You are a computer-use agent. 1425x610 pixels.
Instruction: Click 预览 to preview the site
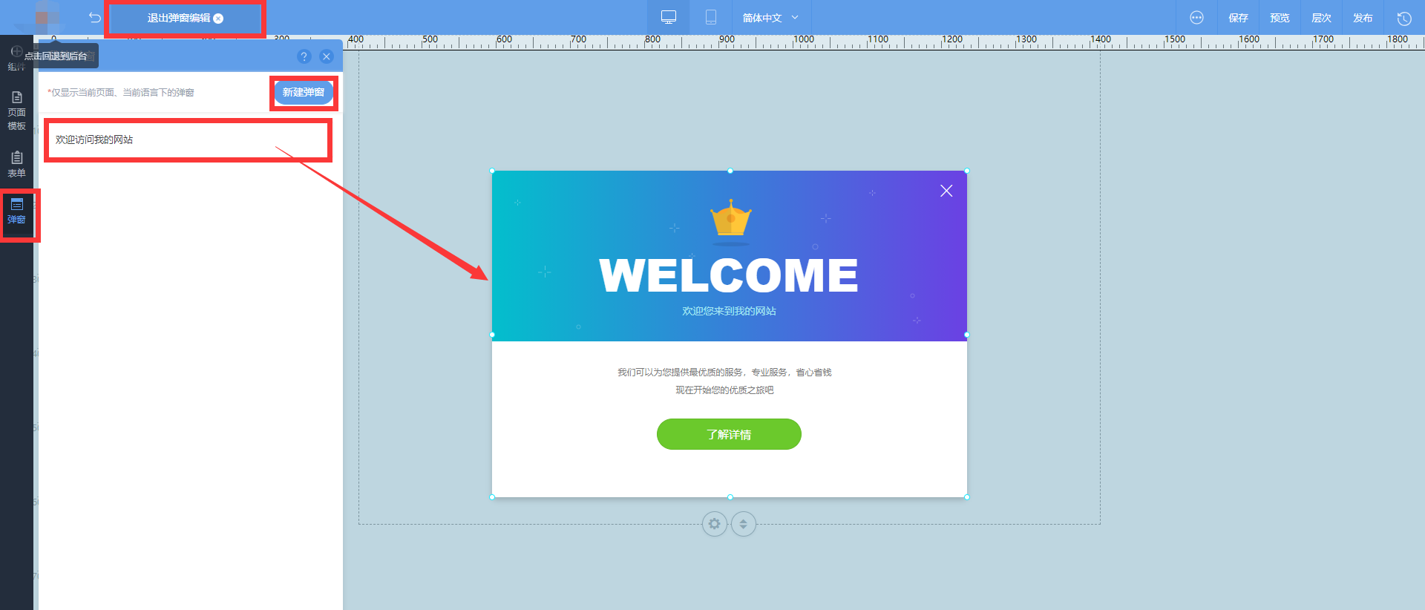pos(1280,18)
